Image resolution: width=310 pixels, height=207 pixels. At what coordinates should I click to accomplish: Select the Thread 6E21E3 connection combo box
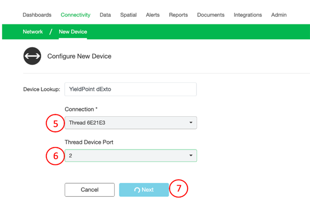[x=131, y=123]
